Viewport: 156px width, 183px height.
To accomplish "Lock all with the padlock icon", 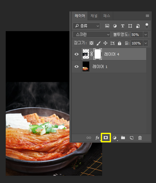I will click(120, 43).
